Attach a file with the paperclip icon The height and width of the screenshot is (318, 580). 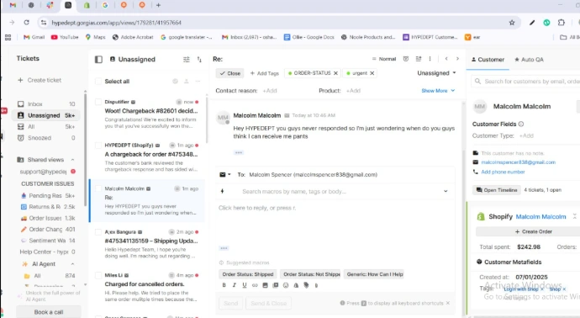(x=316, y=285)
